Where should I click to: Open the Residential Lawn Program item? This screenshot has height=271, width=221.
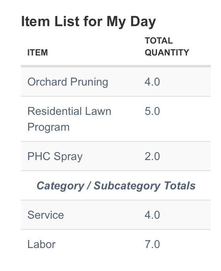click(69, 119)
